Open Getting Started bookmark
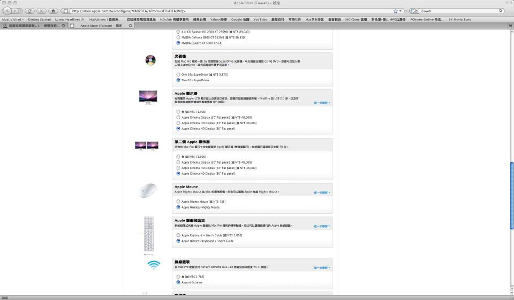 coord(39,19)
